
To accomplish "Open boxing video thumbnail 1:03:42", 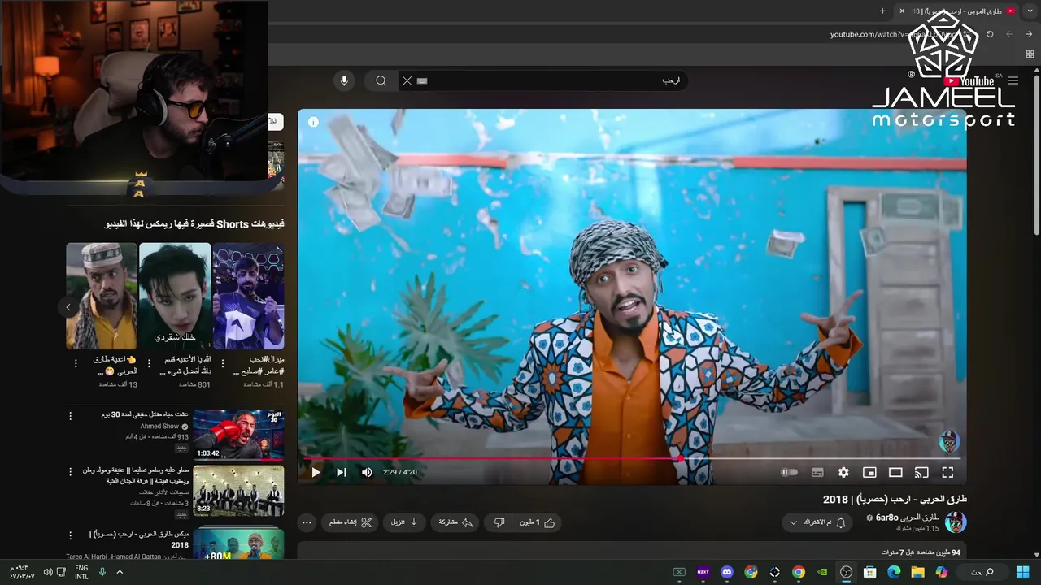I will click(x=239, y=434).
